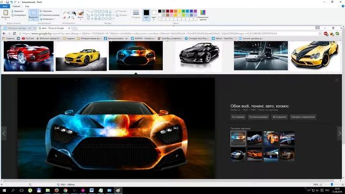Click the Redo arrow in quick access toolbar
345x194 pixels.
(x=15, y=2)
